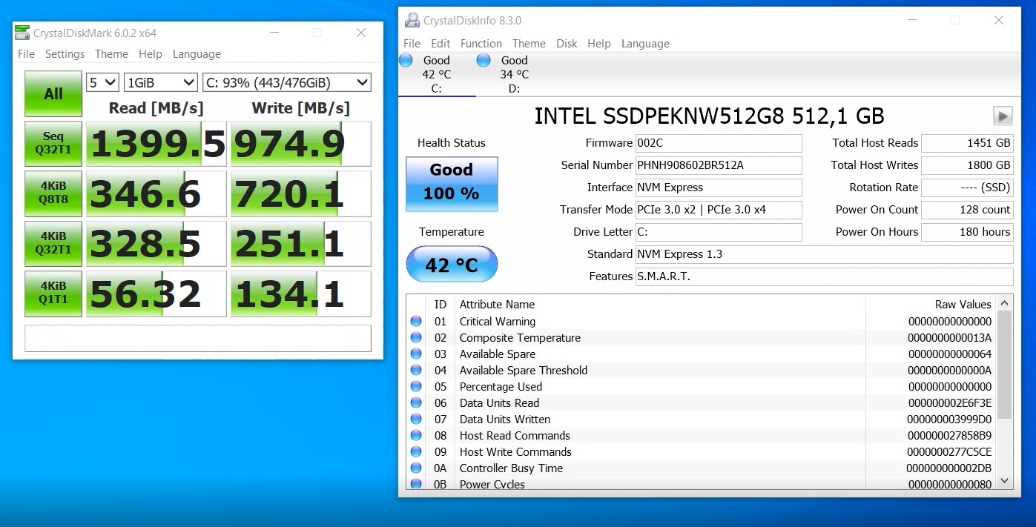Click status dot of Available Spare Threshold row
This screenshot has width=1036, height=527.
point(416,370)
